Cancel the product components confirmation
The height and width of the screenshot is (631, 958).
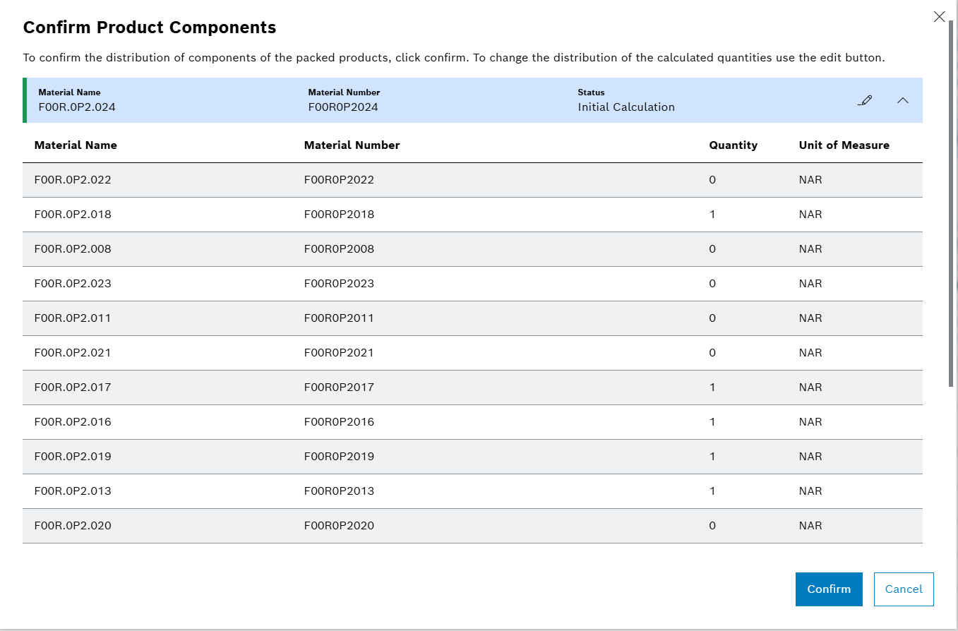pos(904,589)
